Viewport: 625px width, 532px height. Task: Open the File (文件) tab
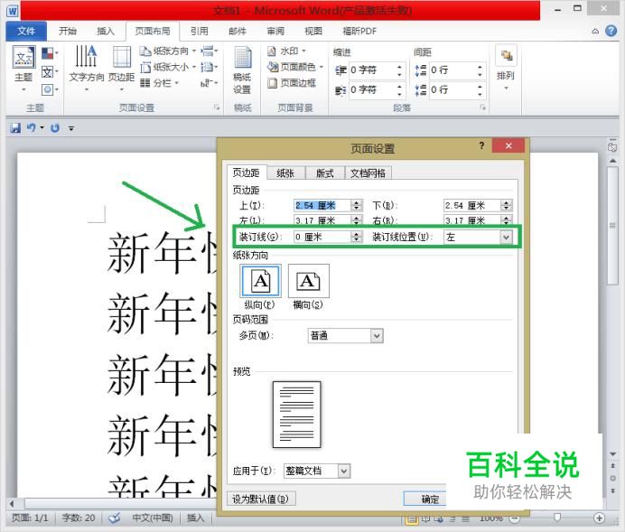pyautogui.click(x=26, y=31)
